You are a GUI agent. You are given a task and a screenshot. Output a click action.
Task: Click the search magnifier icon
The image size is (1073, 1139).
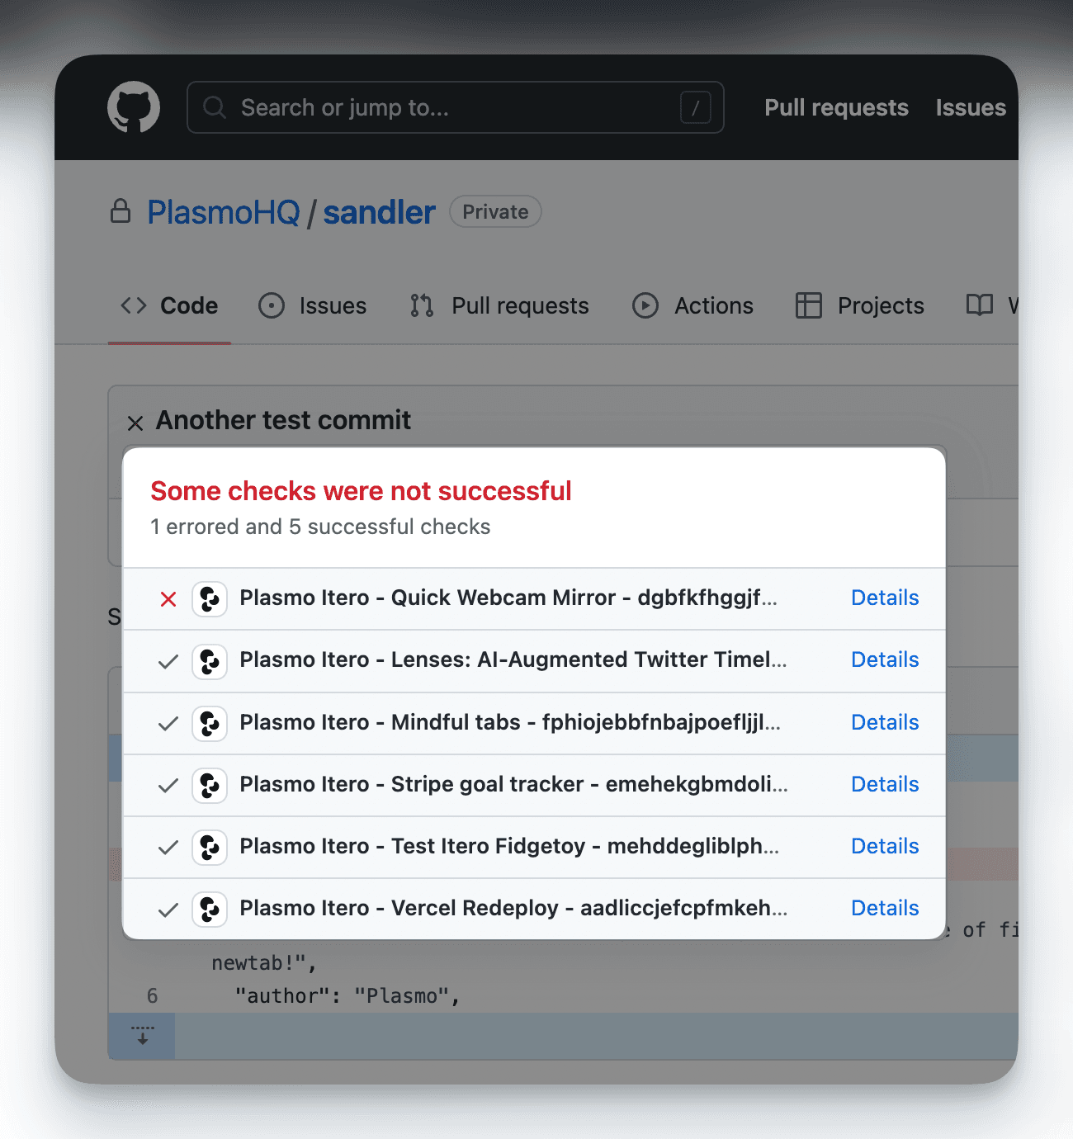(215, 107)
